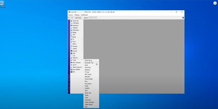Collapse the Tools submenu arrow
The image size is (218, 109).
(82, 60)
